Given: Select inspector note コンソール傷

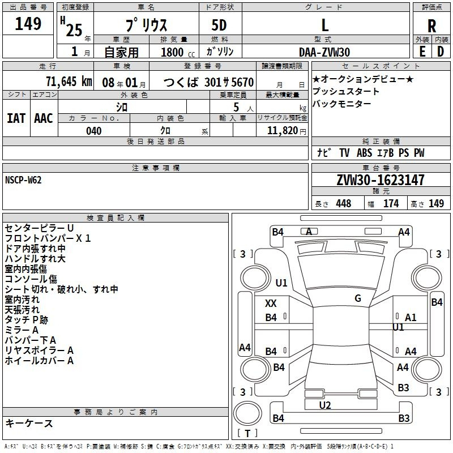Looking at the screenshot, I should [x=31, y=279].
